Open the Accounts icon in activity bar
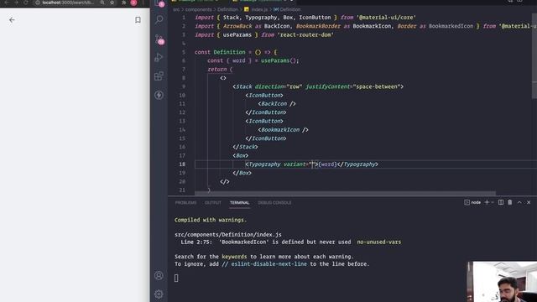 pos(159,275)
